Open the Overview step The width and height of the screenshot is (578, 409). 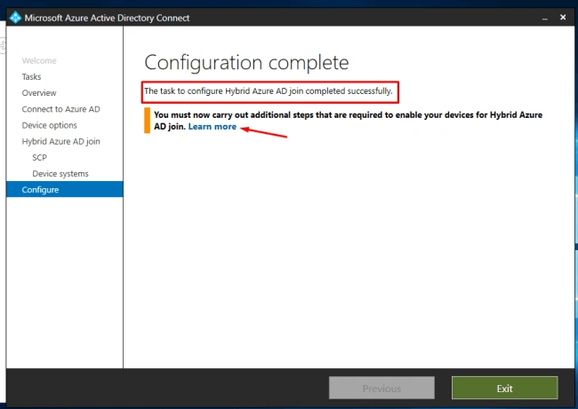pyautogui.click(x=39, y=93)
